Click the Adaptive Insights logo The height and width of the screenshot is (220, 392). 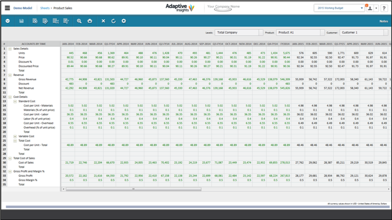coord(180,8)
